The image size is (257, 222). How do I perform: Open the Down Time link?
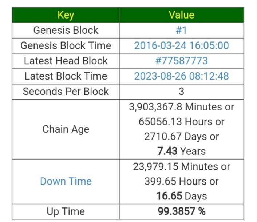click(66, 181)
